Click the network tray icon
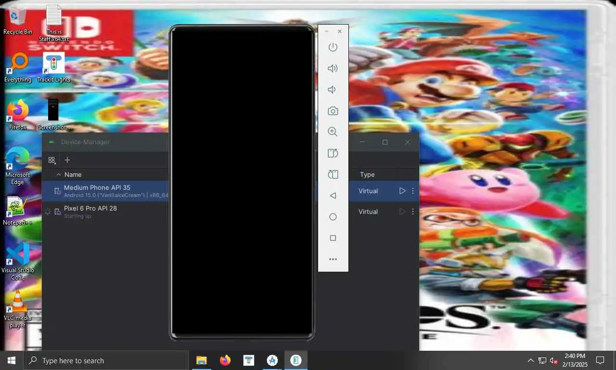 point(542,360)
